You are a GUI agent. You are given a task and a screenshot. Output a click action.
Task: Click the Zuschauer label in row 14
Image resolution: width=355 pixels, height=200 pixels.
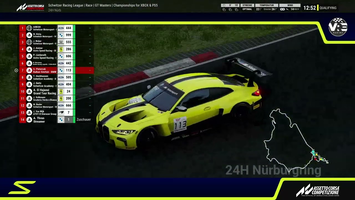click(84, 119)
